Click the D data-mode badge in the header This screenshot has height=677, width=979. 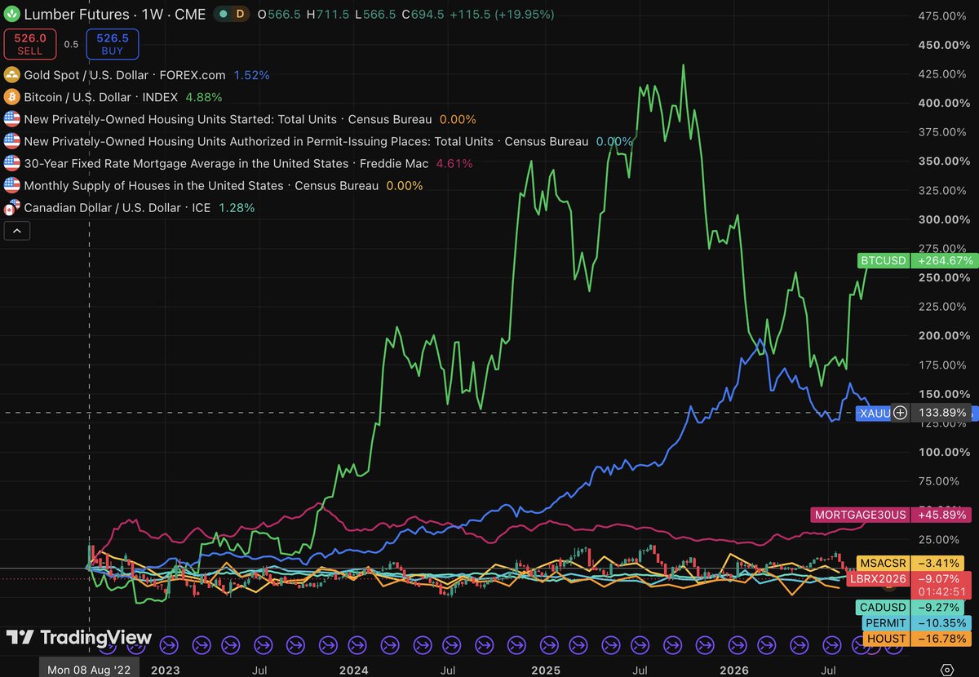pos(240,15)
